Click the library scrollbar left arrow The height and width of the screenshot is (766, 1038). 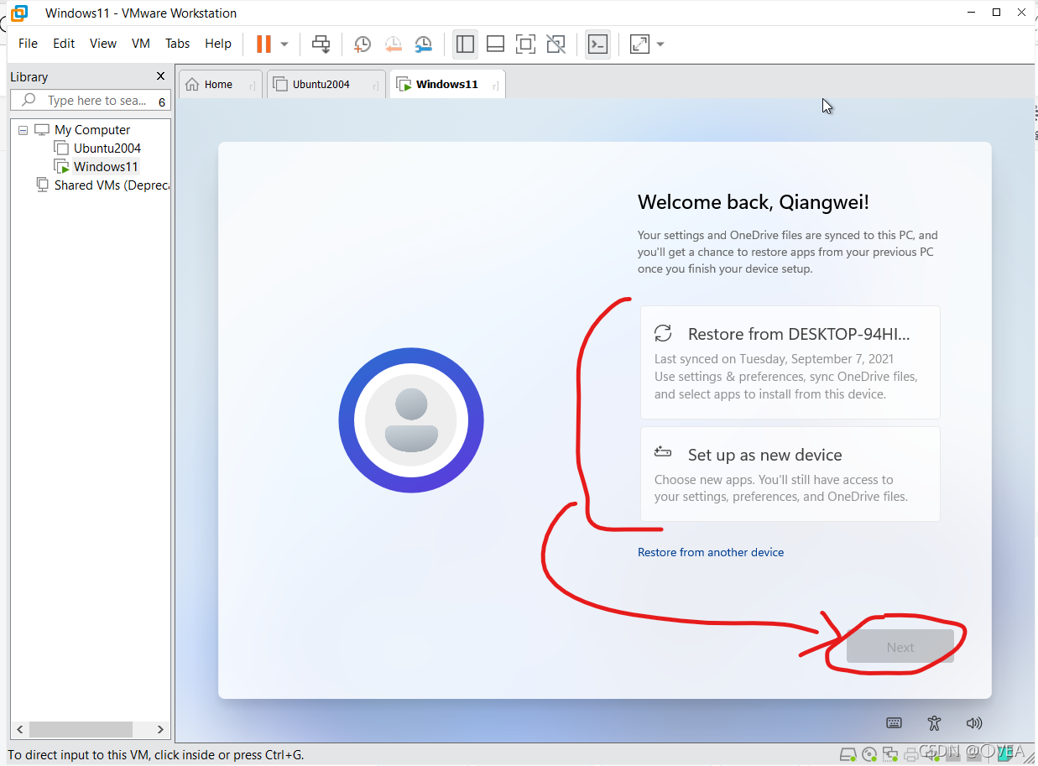point(20,729)
